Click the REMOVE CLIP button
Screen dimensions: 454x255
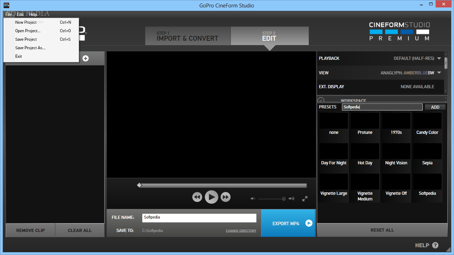point(31,230)
